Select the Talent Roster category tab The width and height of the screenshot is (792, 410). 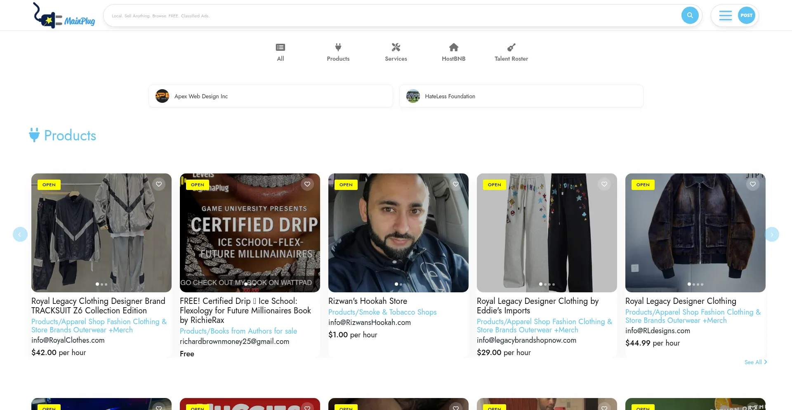pos(511,52)
